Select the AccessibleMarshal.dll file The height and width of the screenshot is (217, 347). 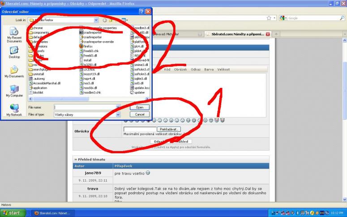pyautogui.click(x=45, y=83)
